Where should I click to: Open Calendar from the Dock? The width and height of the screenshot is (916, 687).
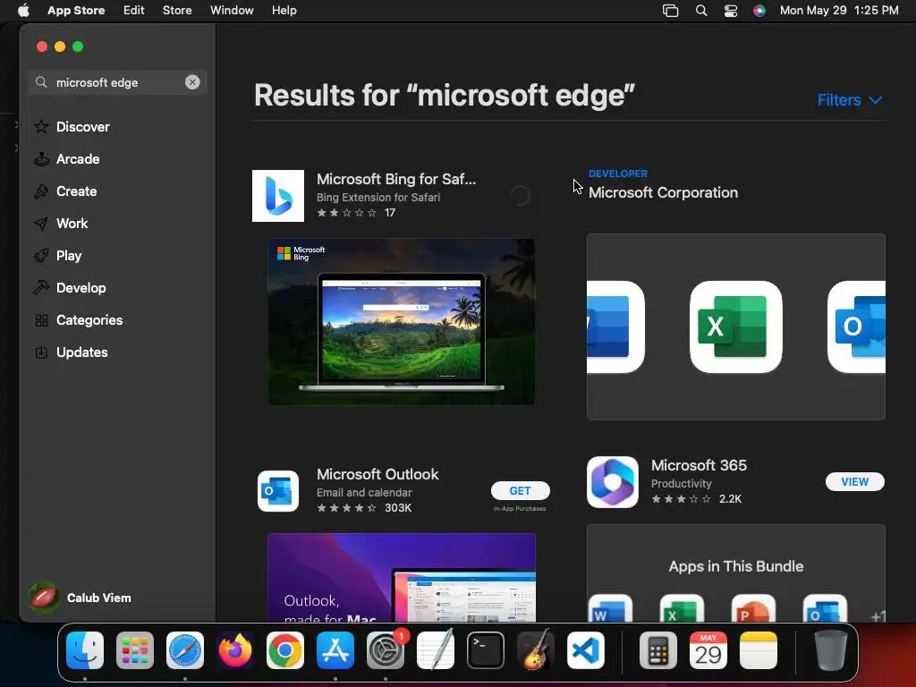click(x=708, y=650)
